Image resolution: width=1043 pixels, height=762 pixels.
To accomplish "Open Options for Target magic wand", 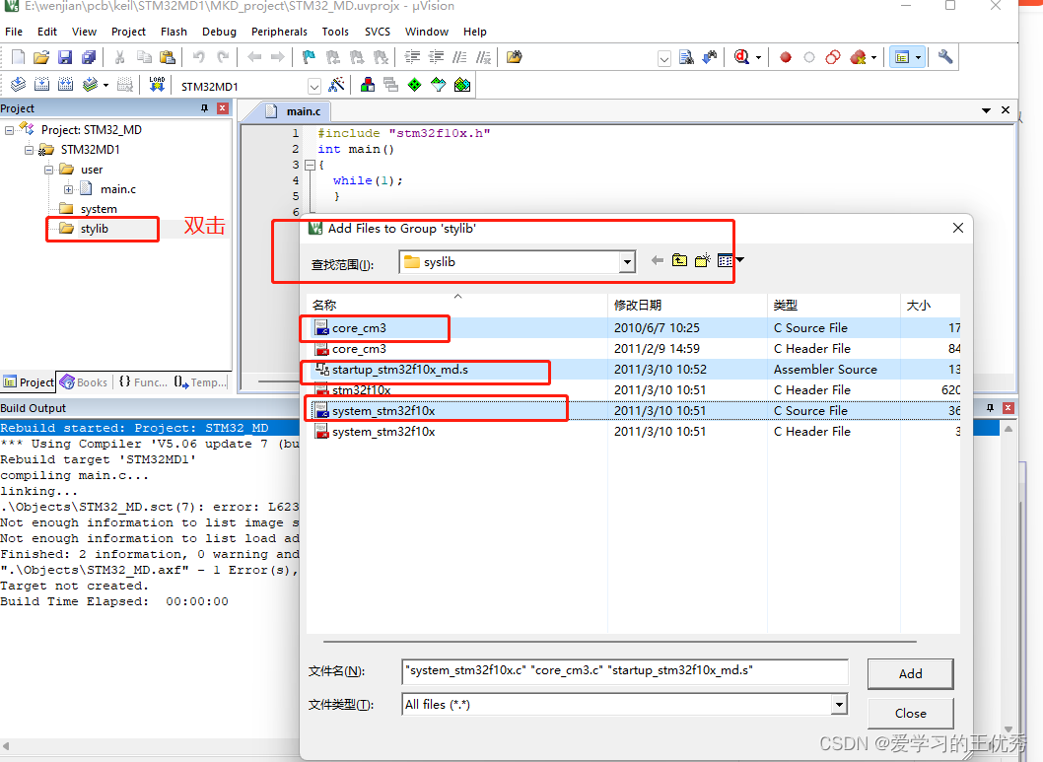I will [x=336, y=84].
